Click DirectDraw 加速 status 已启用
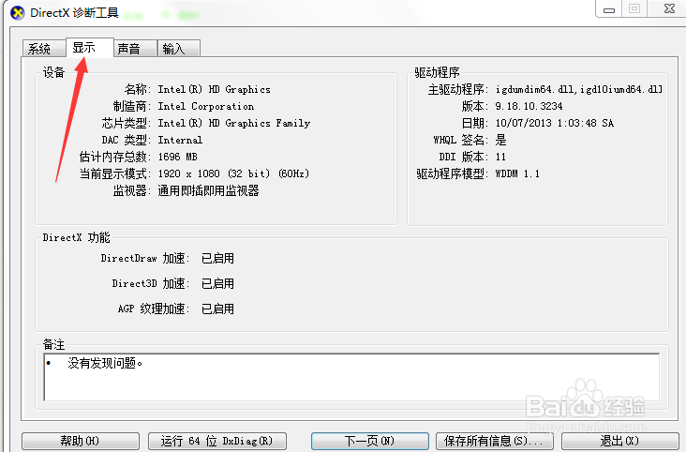The image size is (686, 452). (x=217, y=259)
